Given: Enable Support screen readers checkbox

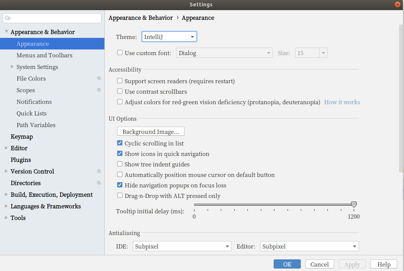Looking at the screenshot, I should (x=120, y=81).
